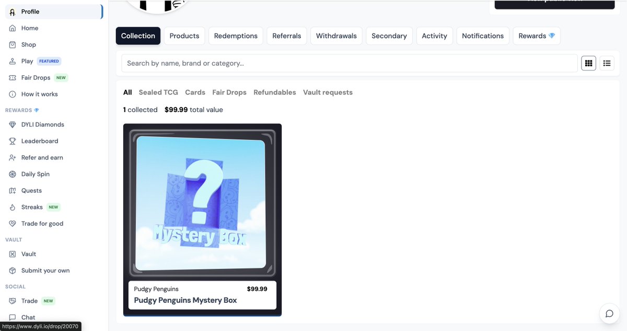This screenshot has width=627, height=331.
Task: Select the All filter
Action: click(127, 92)
